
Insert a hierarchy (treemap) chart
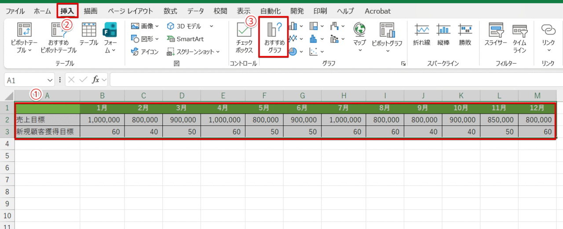coord(314,26)
